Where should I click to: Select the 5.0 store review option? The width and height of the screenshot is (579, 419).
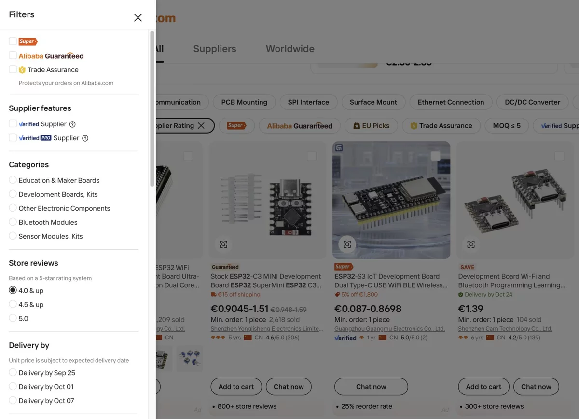(13, 318)
